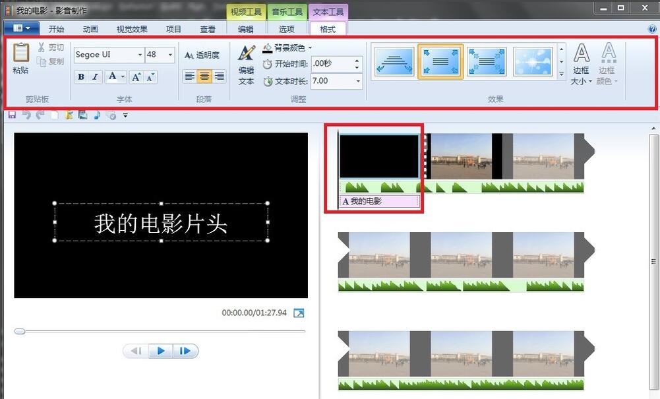The image size is (660, 399).
Task: Click the start time stepper down arrow
Action: [x=357, y=67]
